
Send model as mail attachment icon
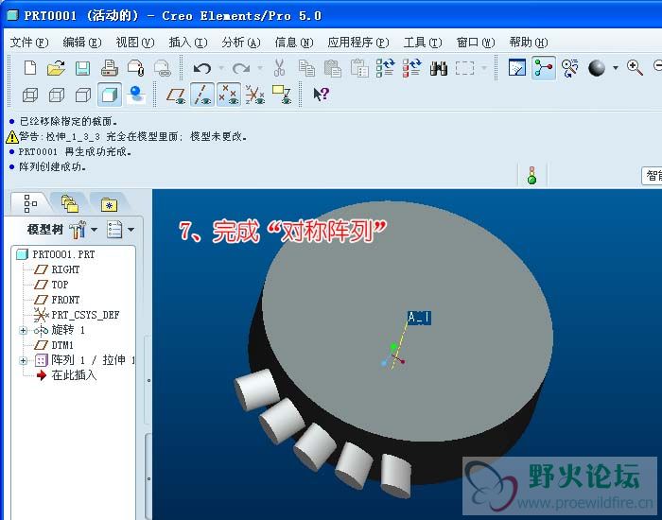pyautogui.click(x=136, y=68)
